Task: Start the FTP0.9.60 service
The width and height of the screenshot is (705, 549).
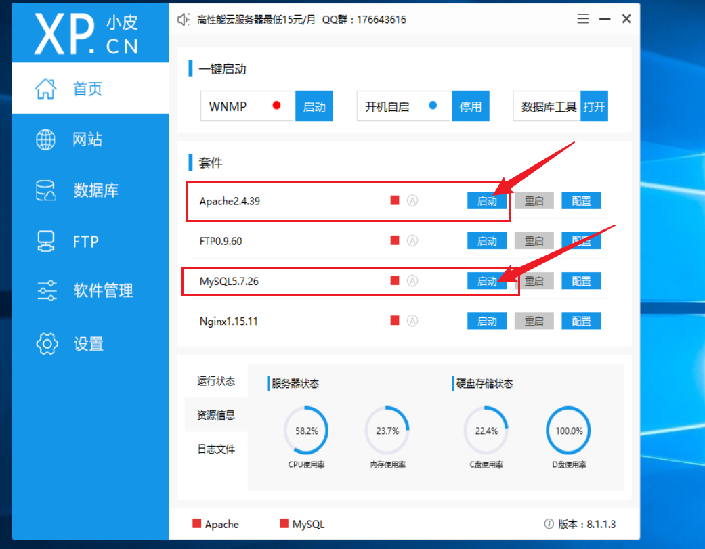Action: (487, 241)
